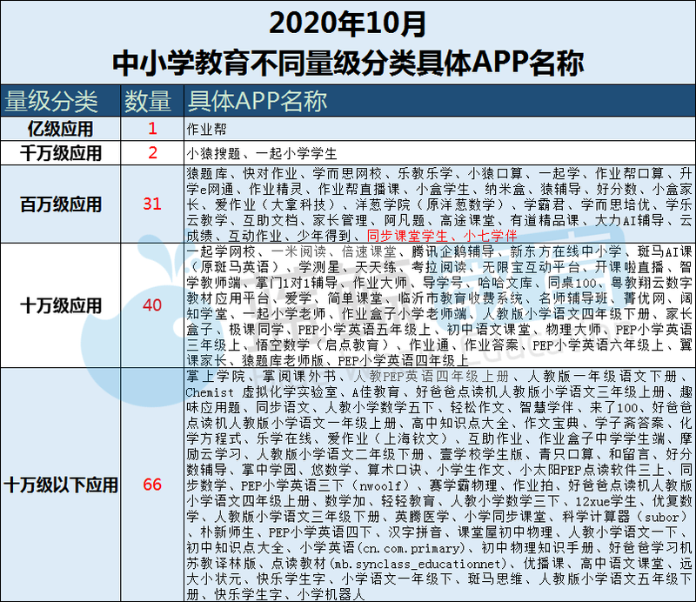Select the app name "作业大师"
Screen dimensions: 696x602
click(380, 283)
